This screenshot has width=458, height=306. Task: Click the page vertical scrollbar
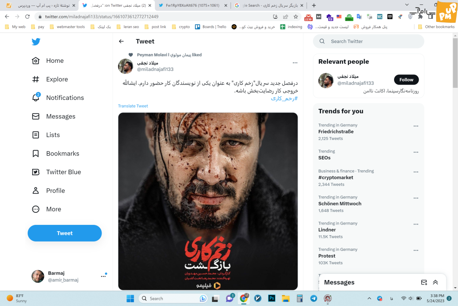(x=455, y=63)
